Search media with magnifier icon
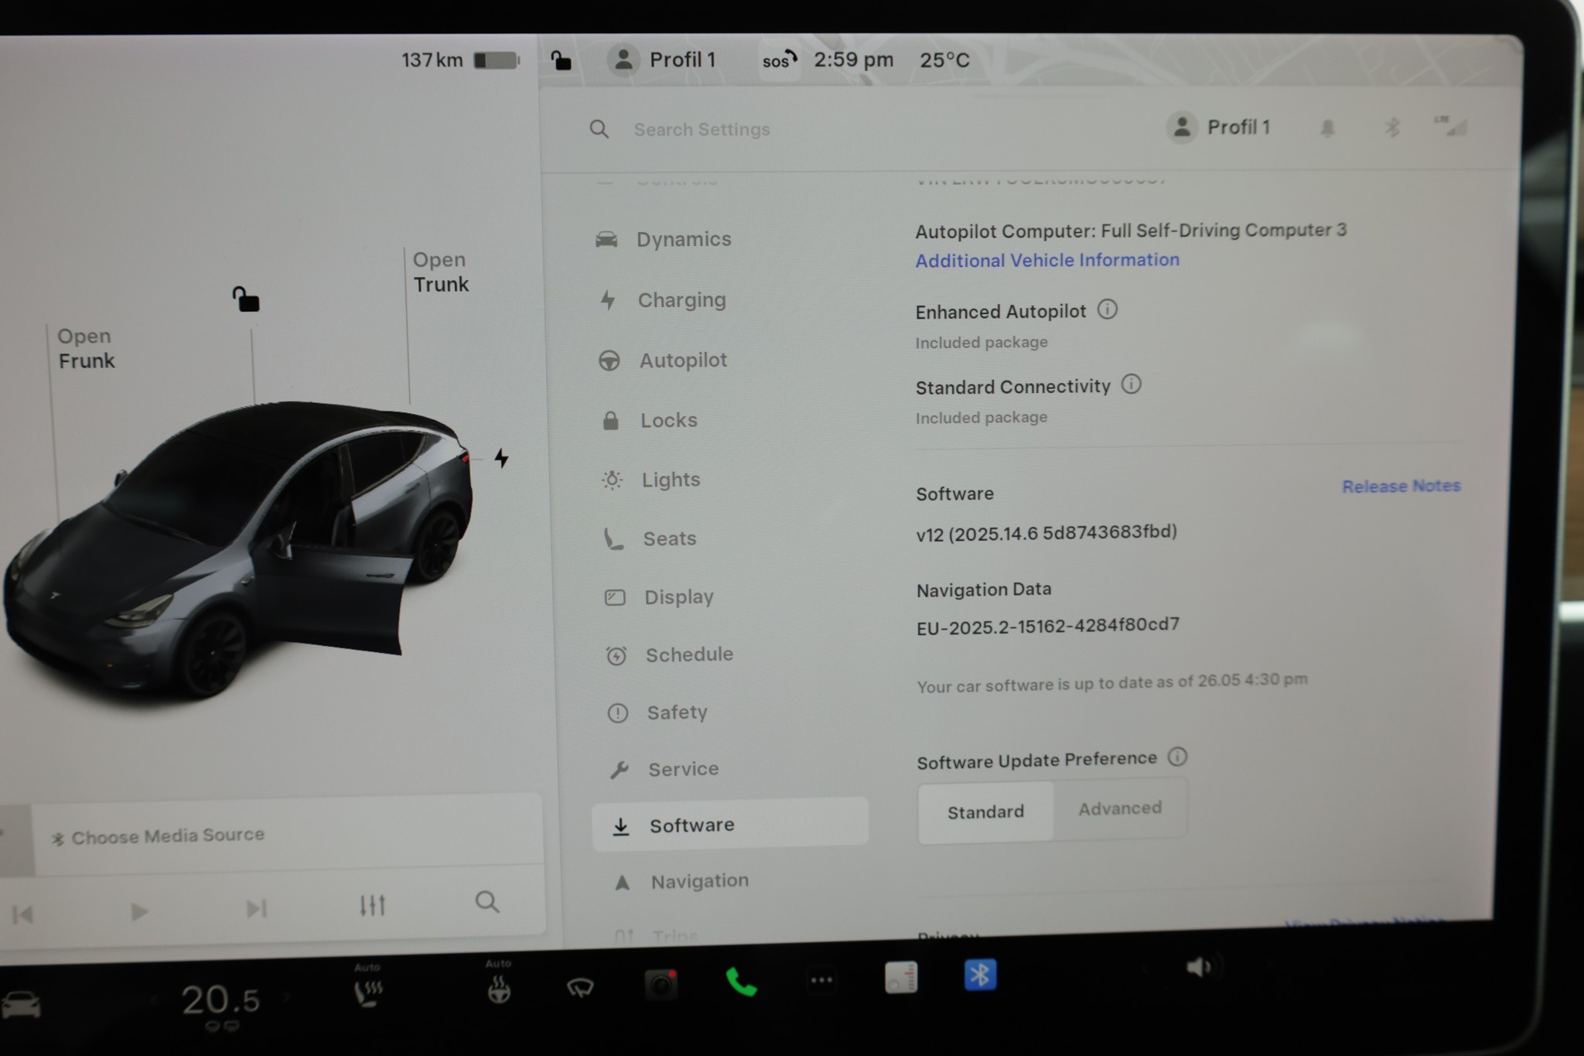 (487, 902)
